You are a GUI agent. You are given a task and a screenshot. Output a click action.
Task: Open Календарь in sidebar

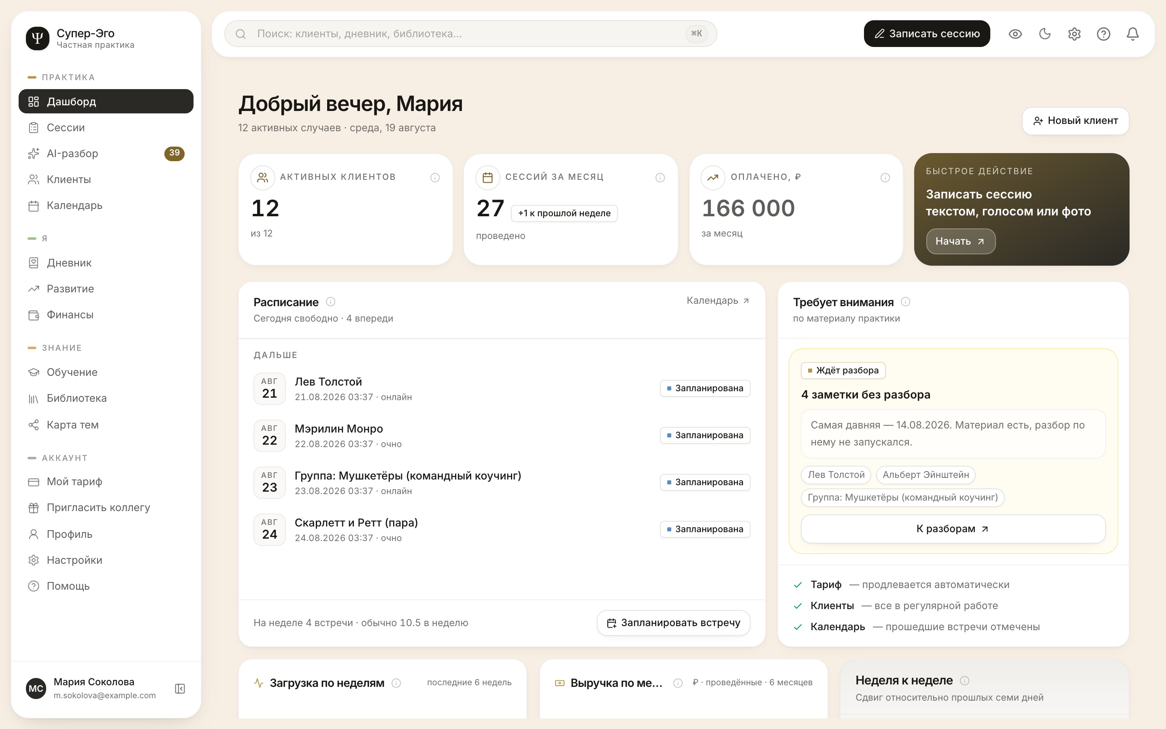pos(106,205)
